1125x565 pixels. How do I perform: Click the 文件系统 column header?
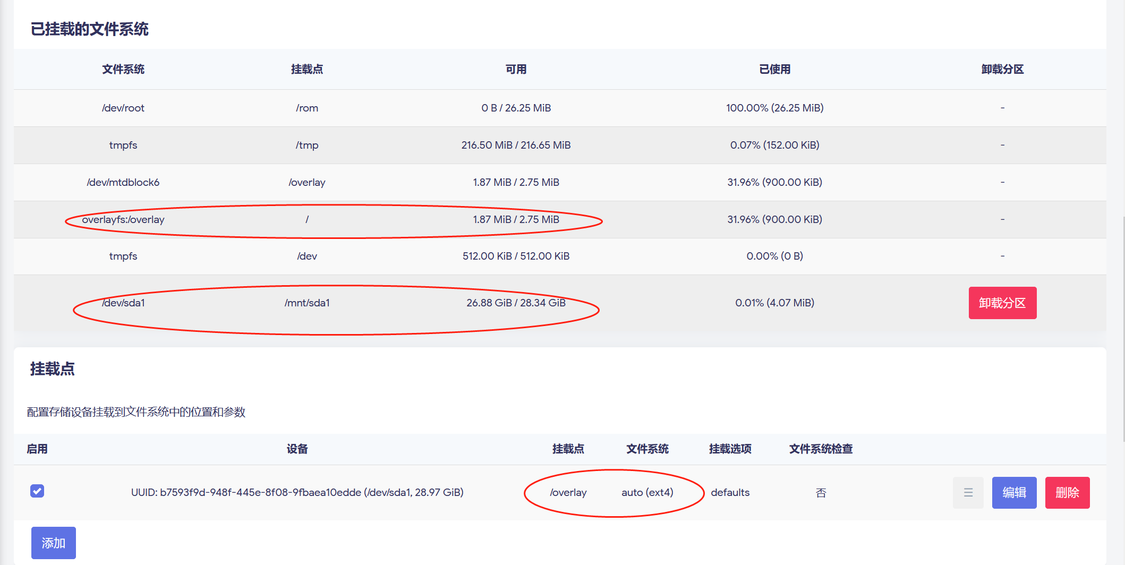[123, 69]
